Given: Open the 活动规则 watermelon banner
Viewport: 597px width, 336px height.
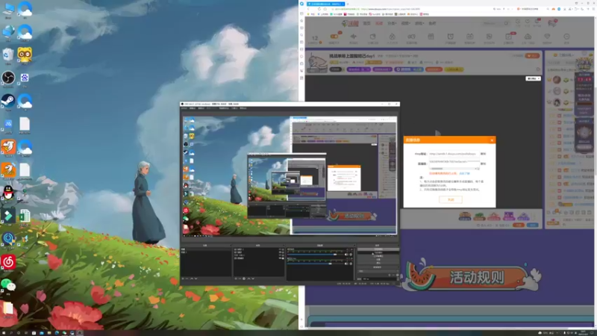Looking at the screenshot, I should point(474,276).
